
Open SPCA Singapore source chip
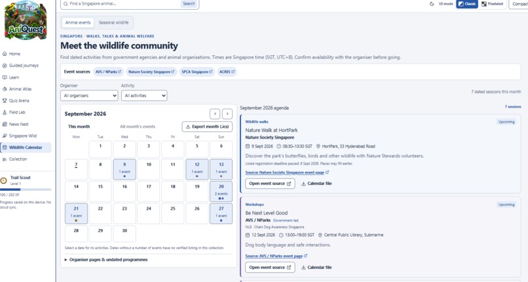(x=197, y=71)
